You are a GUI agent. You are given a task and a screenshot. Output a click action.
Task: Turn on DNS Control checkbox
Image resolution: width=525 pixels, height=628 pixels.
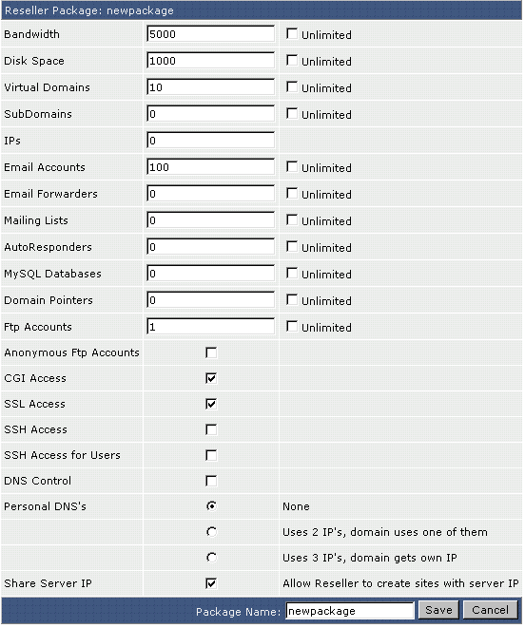point(211,481)
